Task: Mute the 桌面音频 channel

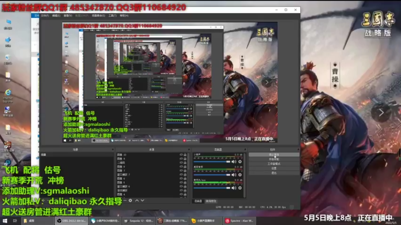Action: [234, 174]
